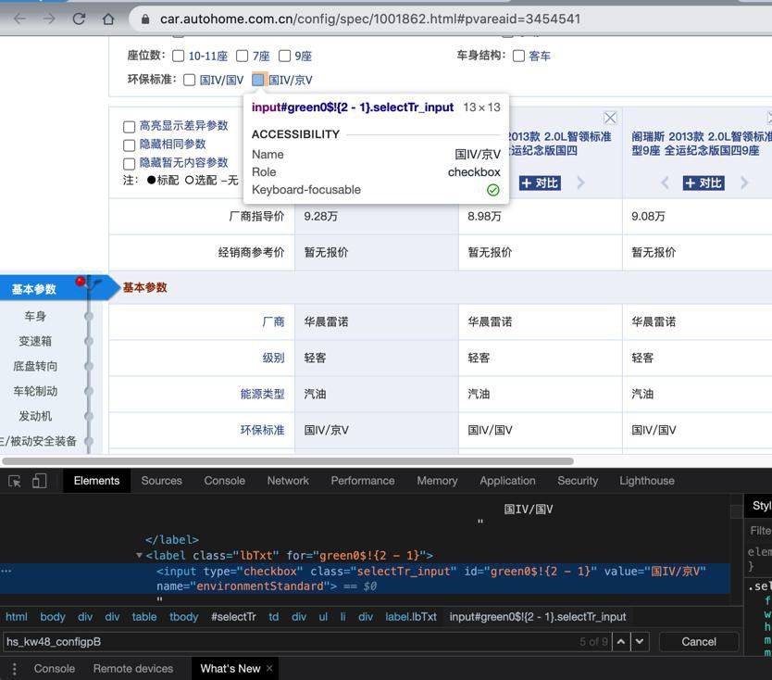This screenshot has height=680, width=772.
Task: Jump to 车身 section in sidebar
Action: (x=35, y=316)
